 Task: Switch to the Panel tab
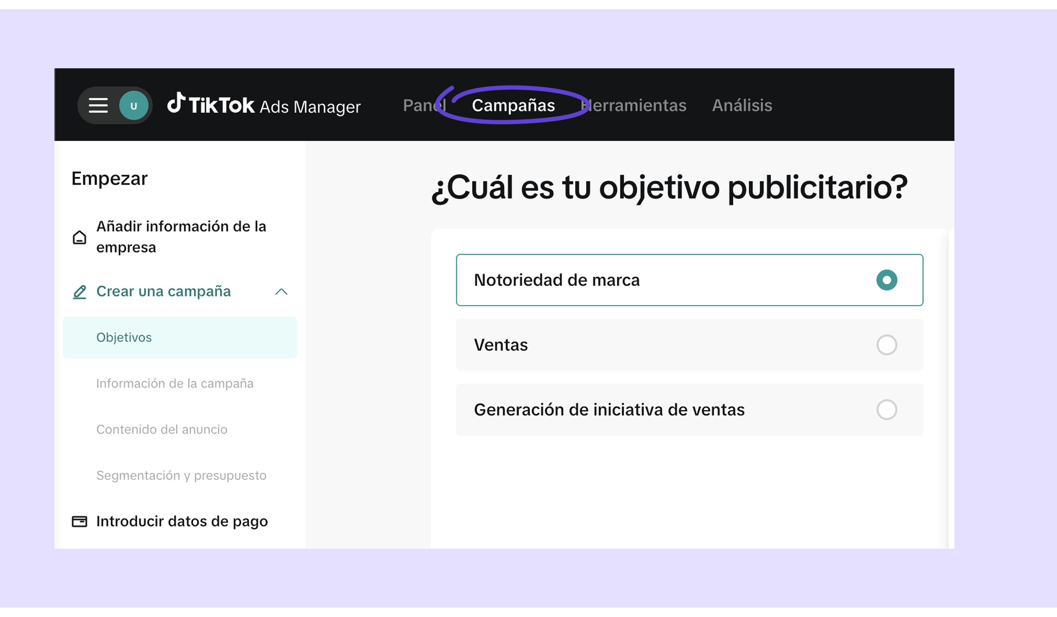click(x=422, y=105)
